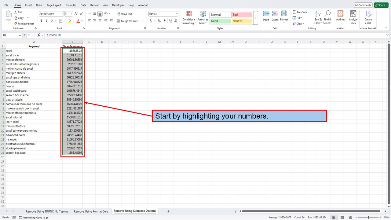Toggle italic formatting
Viewport: 391px width, 220px height.
46,20
